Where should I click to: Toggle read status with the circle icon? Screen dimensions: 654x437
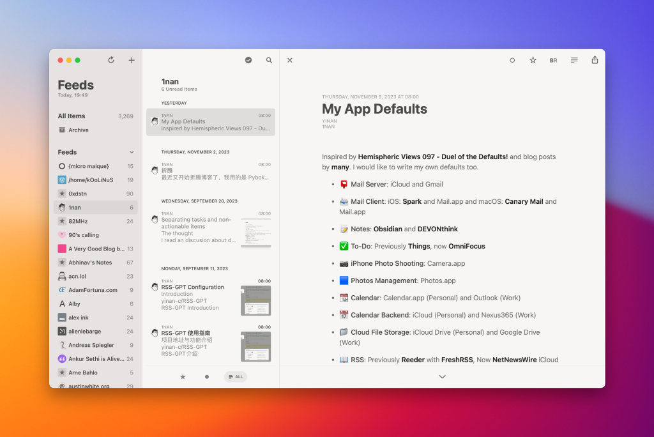pos(512,59)
